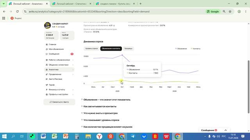
Task: Open Windows taskbar search
Action: pyautogui.click(x=13, y=136)
